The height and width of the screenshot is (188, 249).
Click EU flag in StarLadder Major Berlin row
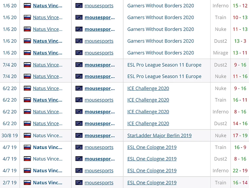pos(79,135)
